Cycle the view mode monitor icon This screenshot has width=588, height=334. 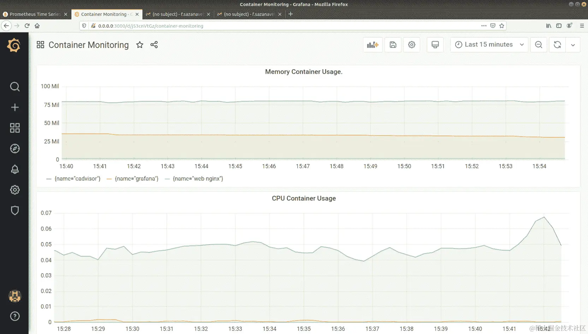pyautogui.click(x=435, y=45)
